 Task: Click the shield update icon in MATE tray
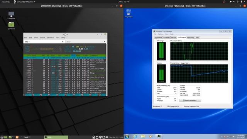coord(100,137)
